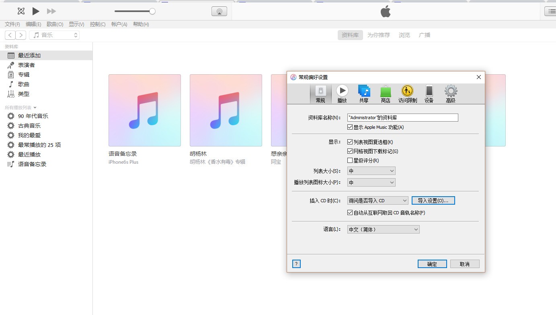556x315 pixels.
Task: Open the 显示 menu
Action: (x=76, y=24)
